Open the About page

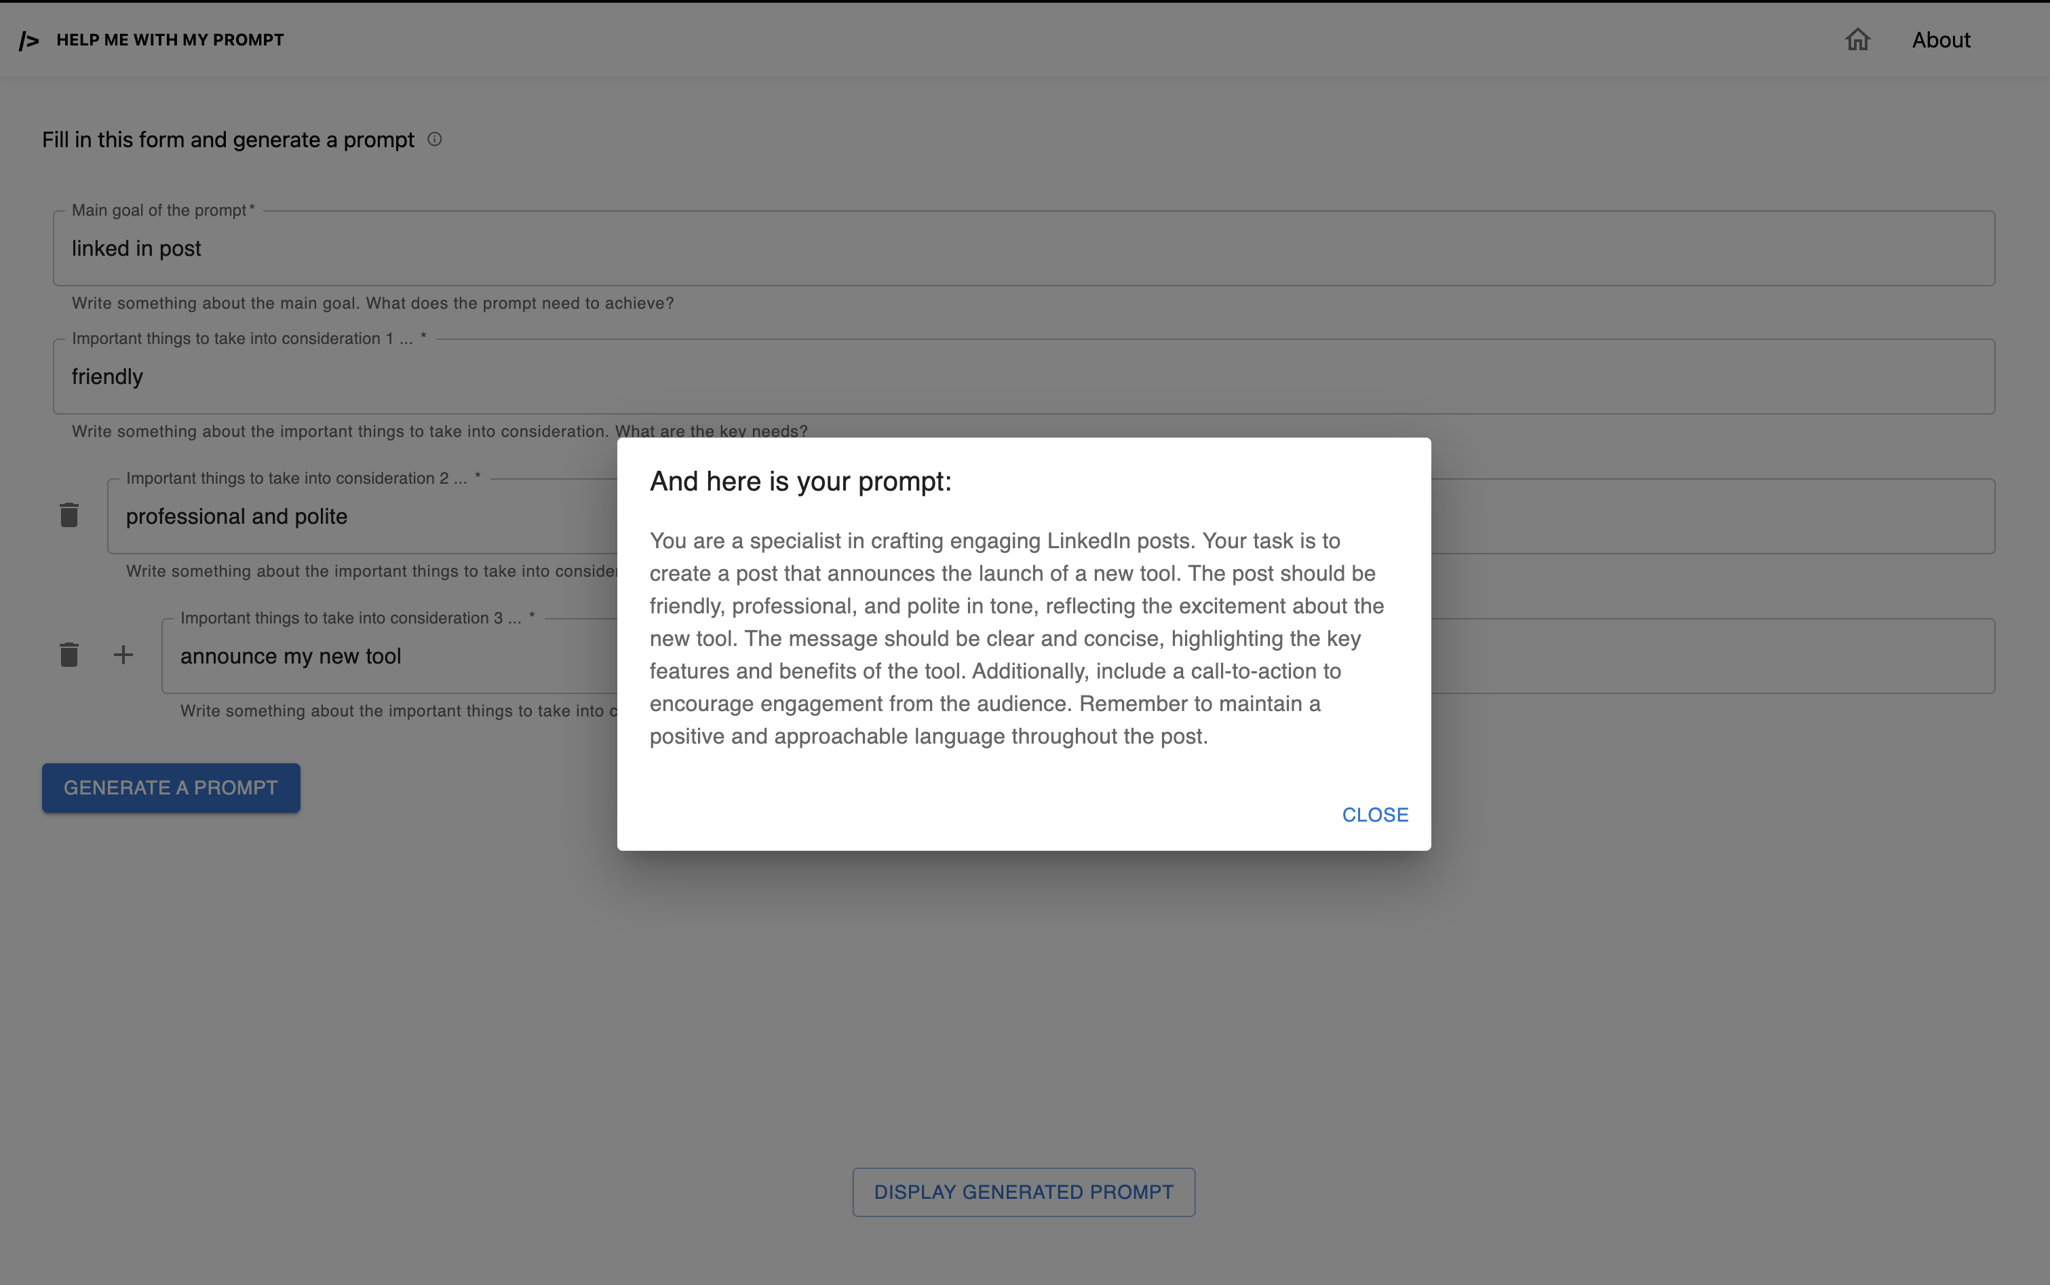click(x=1940, y=40)
